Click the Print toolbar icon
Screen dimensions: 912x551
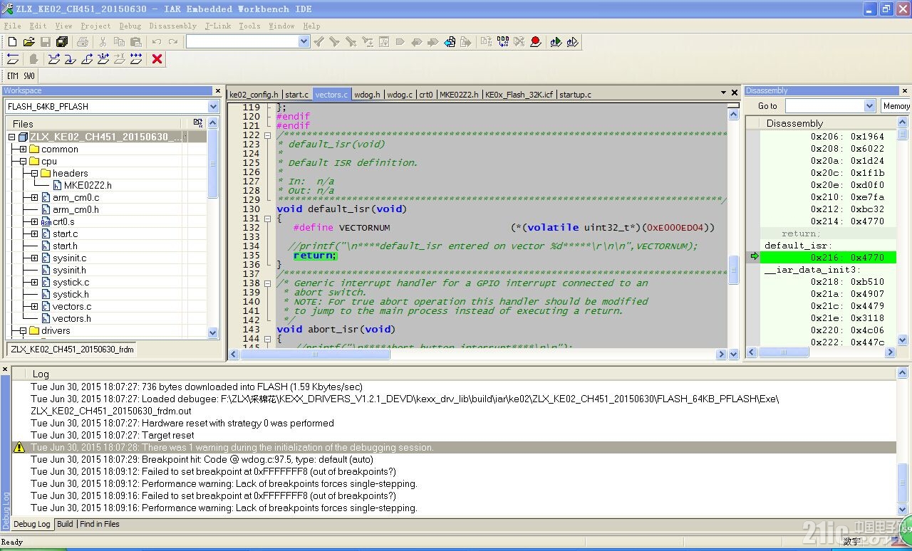83,42
